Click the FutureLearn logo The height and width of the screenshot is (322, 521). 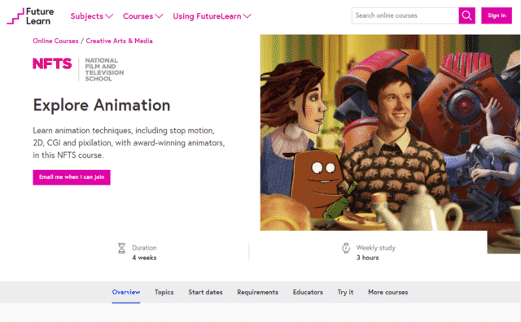point(30,16)
